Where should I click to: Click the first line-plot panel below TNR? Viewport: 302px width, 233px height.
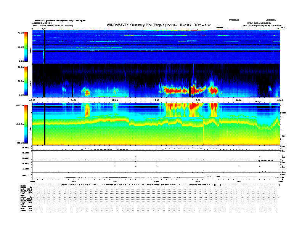tap(156, 148)
